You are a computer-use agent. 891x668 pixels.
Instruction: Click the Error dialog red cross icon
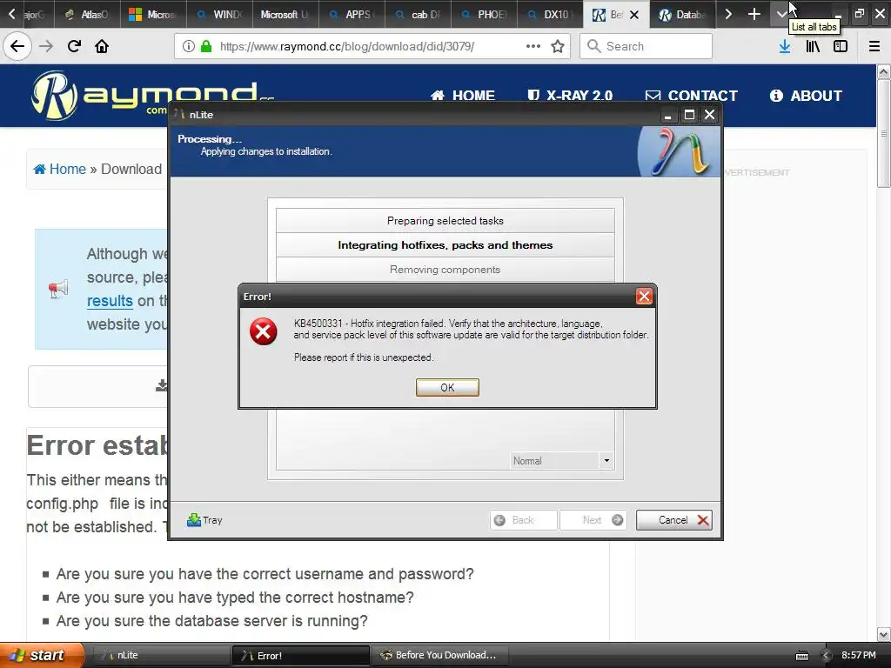coord(263,331)
